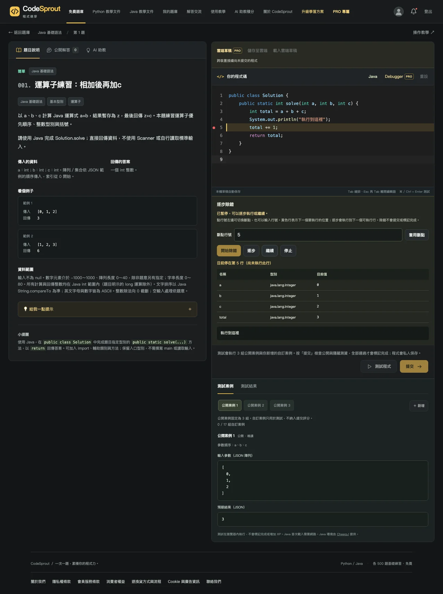Open the 聯絡我們 footer link
The image size is (443, 594).
coord(214,582)
